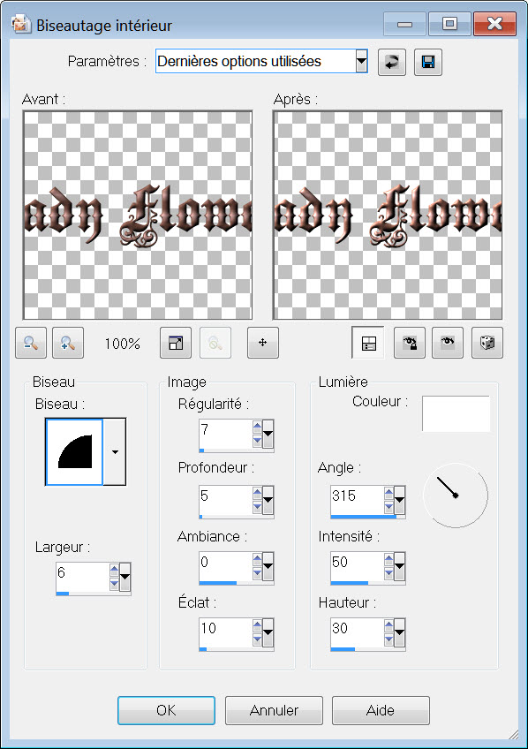The image size is (528, 749).
Task: Click the Paint Shop Pro title bar icon
Action: click(x=21, y=24)
